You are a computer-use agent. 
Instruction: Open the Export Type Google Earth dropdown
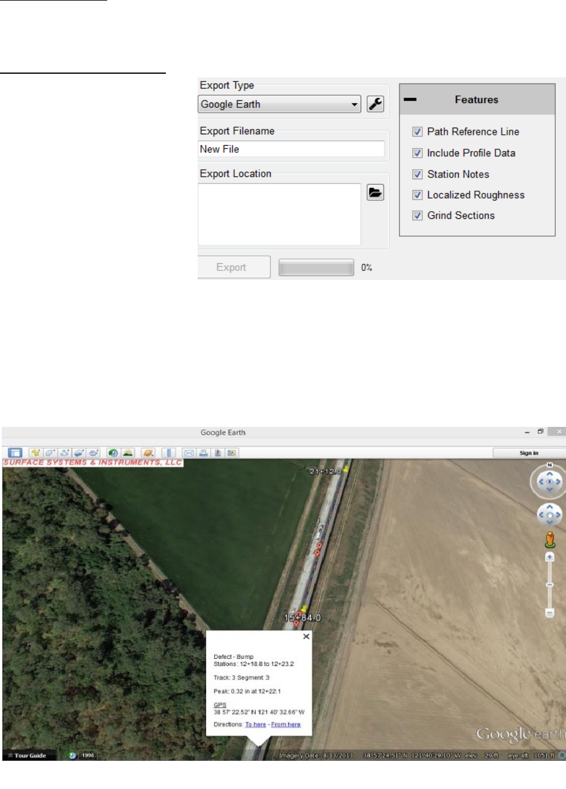(280, 104)
